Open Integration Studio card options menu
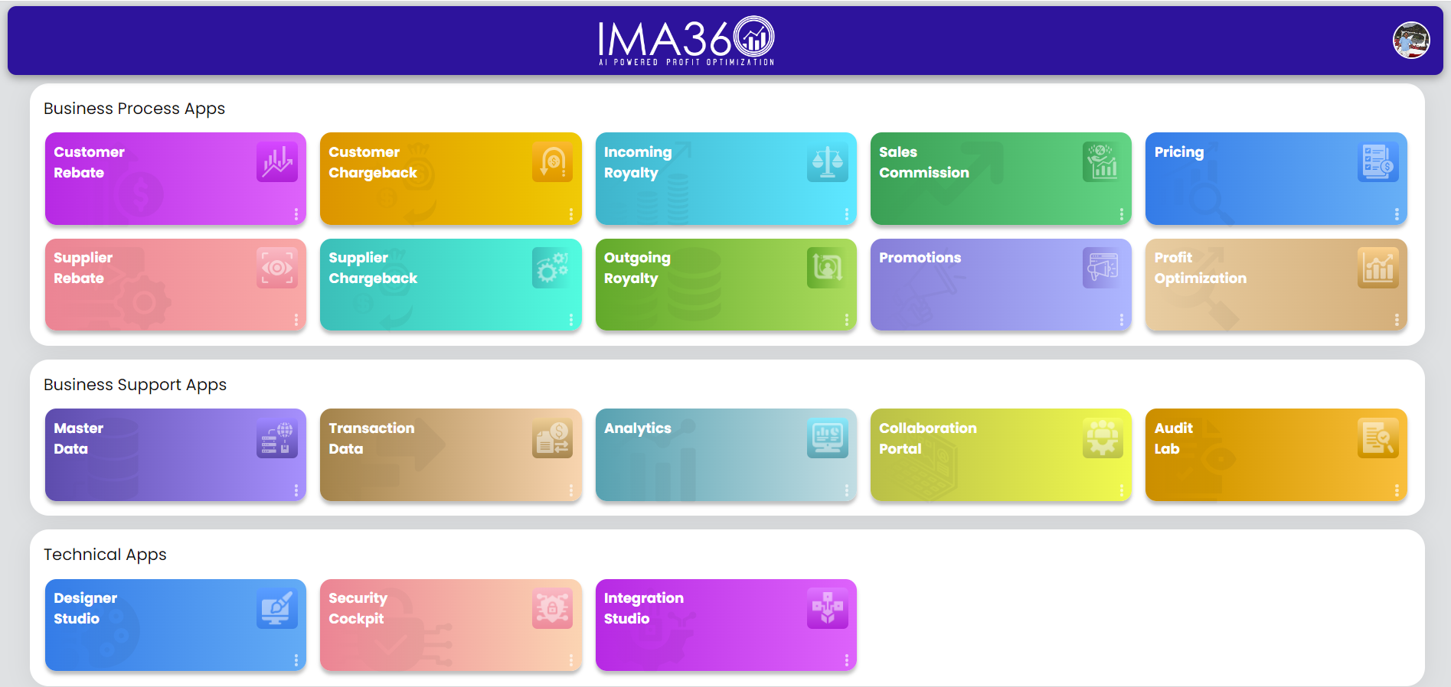 [847, 660]
